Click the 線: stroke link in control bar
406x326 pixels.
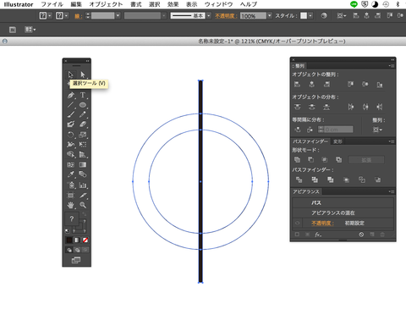pyautogui.click(x=79, y=16)
